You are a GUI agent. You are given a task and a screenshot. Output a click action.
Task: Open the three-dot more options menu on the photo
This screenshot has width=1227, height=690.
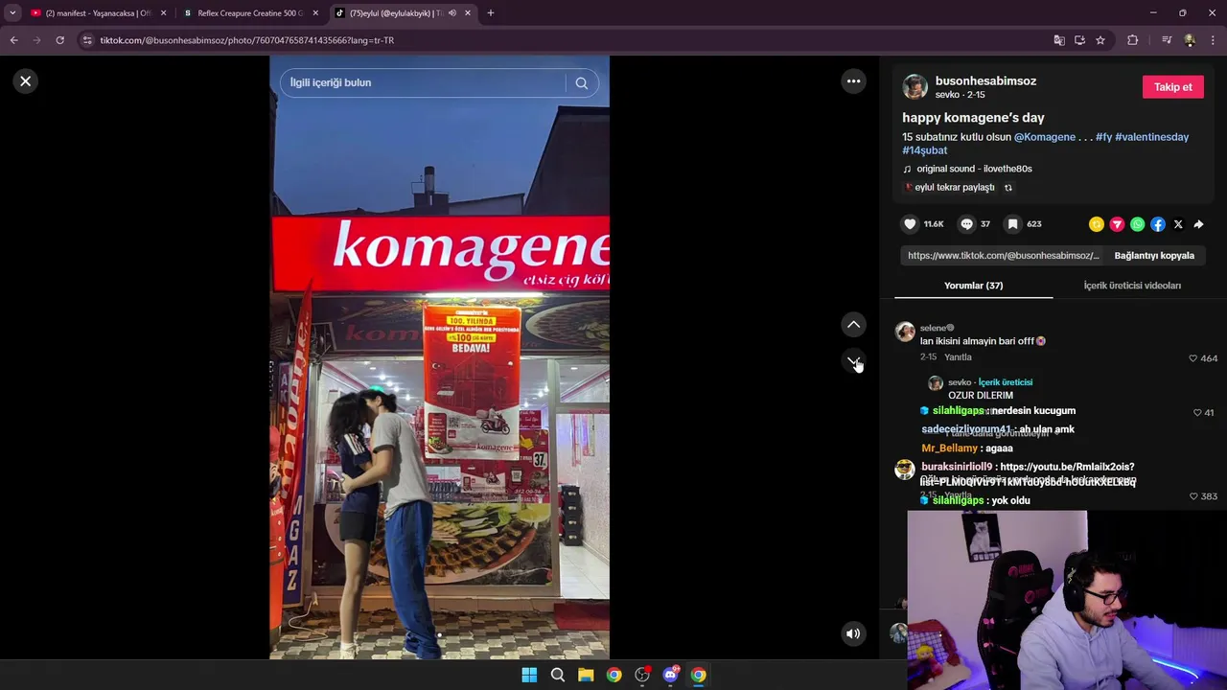point(853,81)
